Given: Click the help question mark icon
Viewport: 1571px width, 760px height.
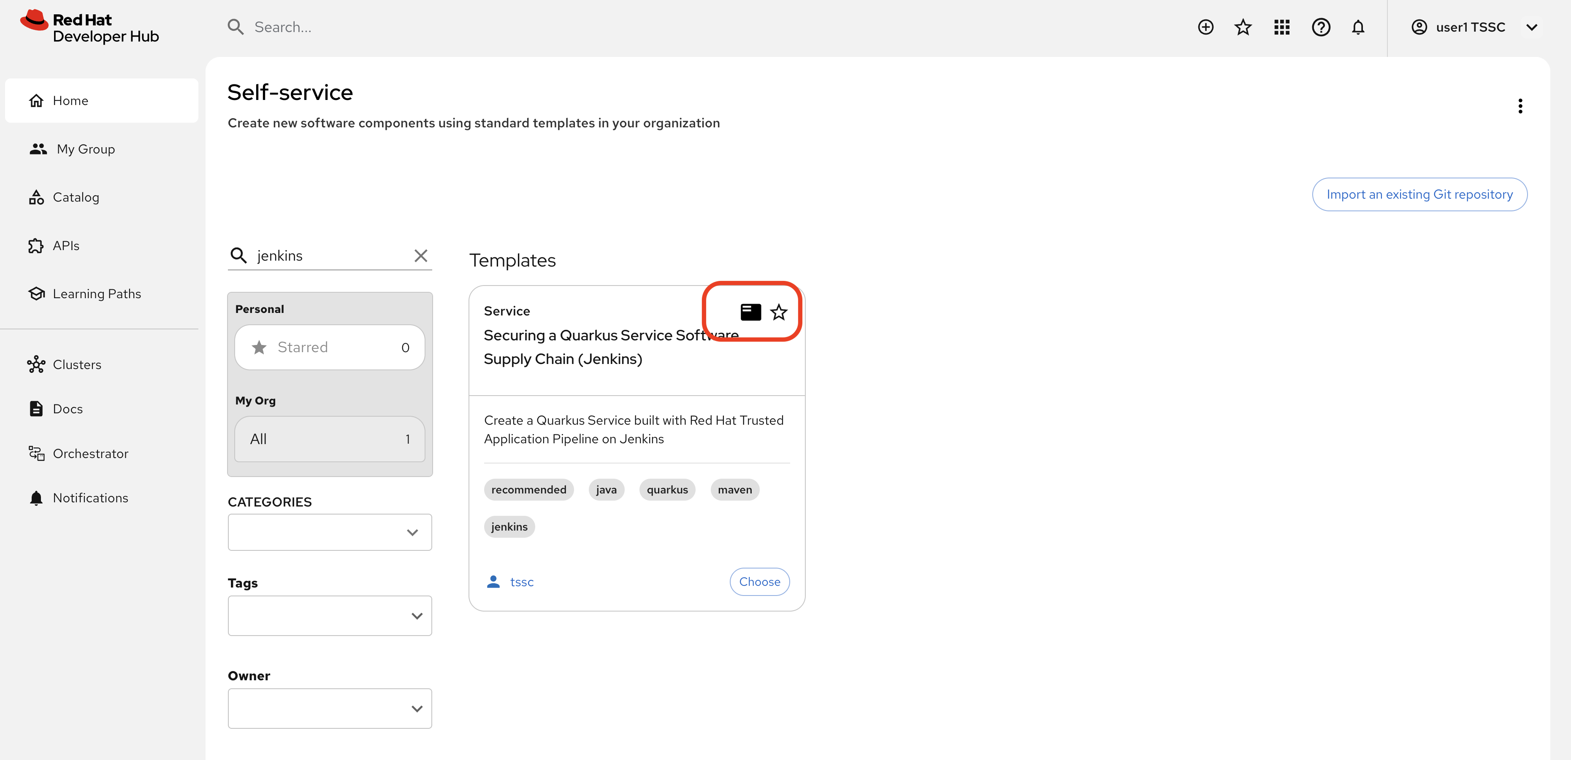Looking at the screenshot, I should [1320, 27].
